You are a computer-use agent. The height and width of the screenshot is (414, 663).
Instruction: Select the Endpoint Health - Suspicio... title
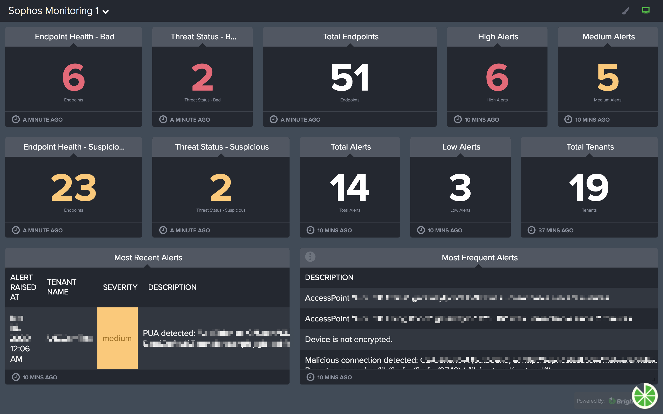[74, 147]
